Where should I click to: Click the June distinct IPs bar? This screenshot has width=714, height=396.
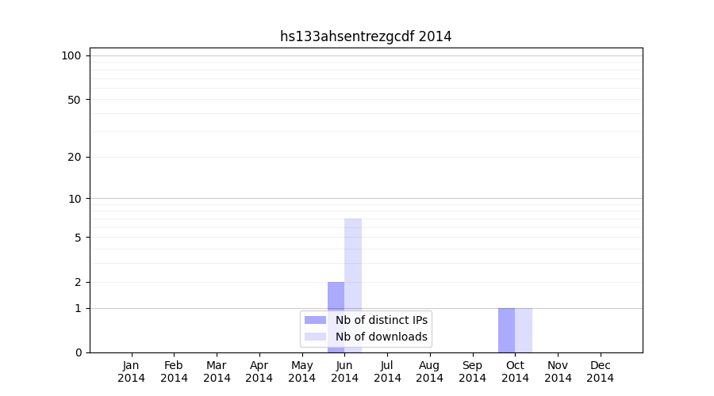(x=336, y=297)
